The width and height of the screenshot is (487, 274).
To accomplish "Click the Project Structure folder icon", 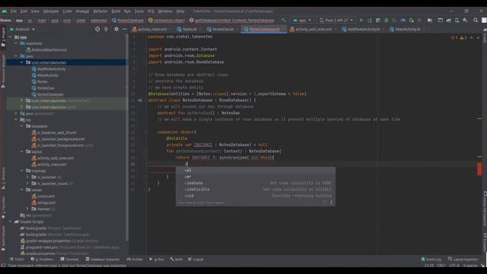I will click(x=430, y=21).
